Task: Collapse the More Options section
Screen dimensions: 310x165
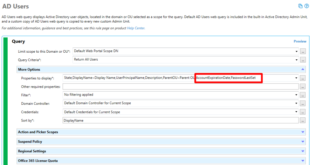Action: 302,69
